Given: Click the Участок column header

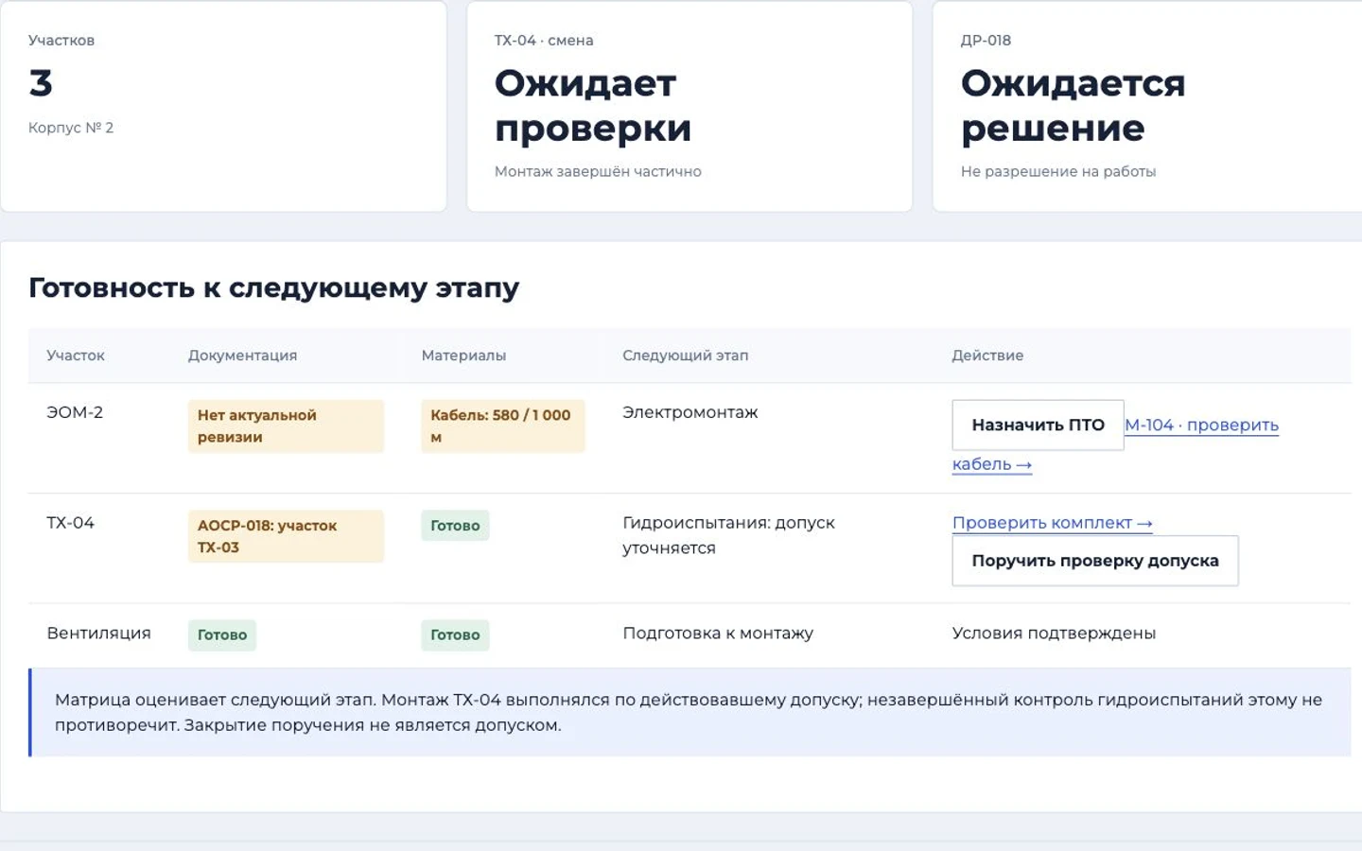Looking at the screenshot, I should coord(76,356).
